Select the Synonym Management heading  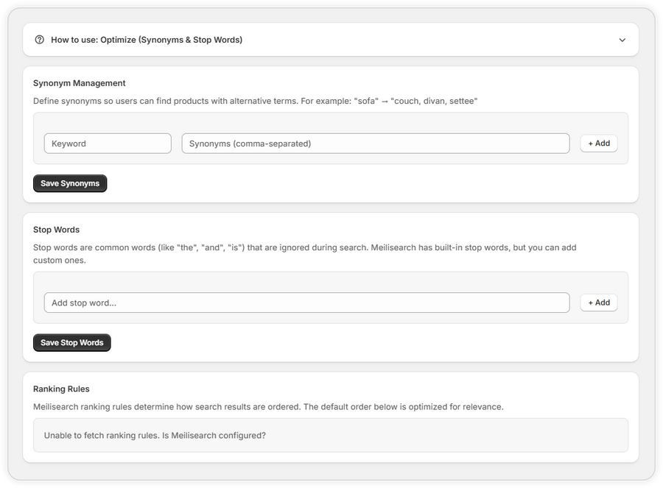pyautogui.click(x=79, y=83)
